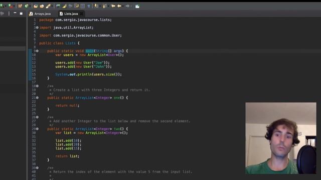Viewport: 321px width, 180px height.
Task: Collapse the Javadoc comment at line 26
Action: click(x=37, y=117)
